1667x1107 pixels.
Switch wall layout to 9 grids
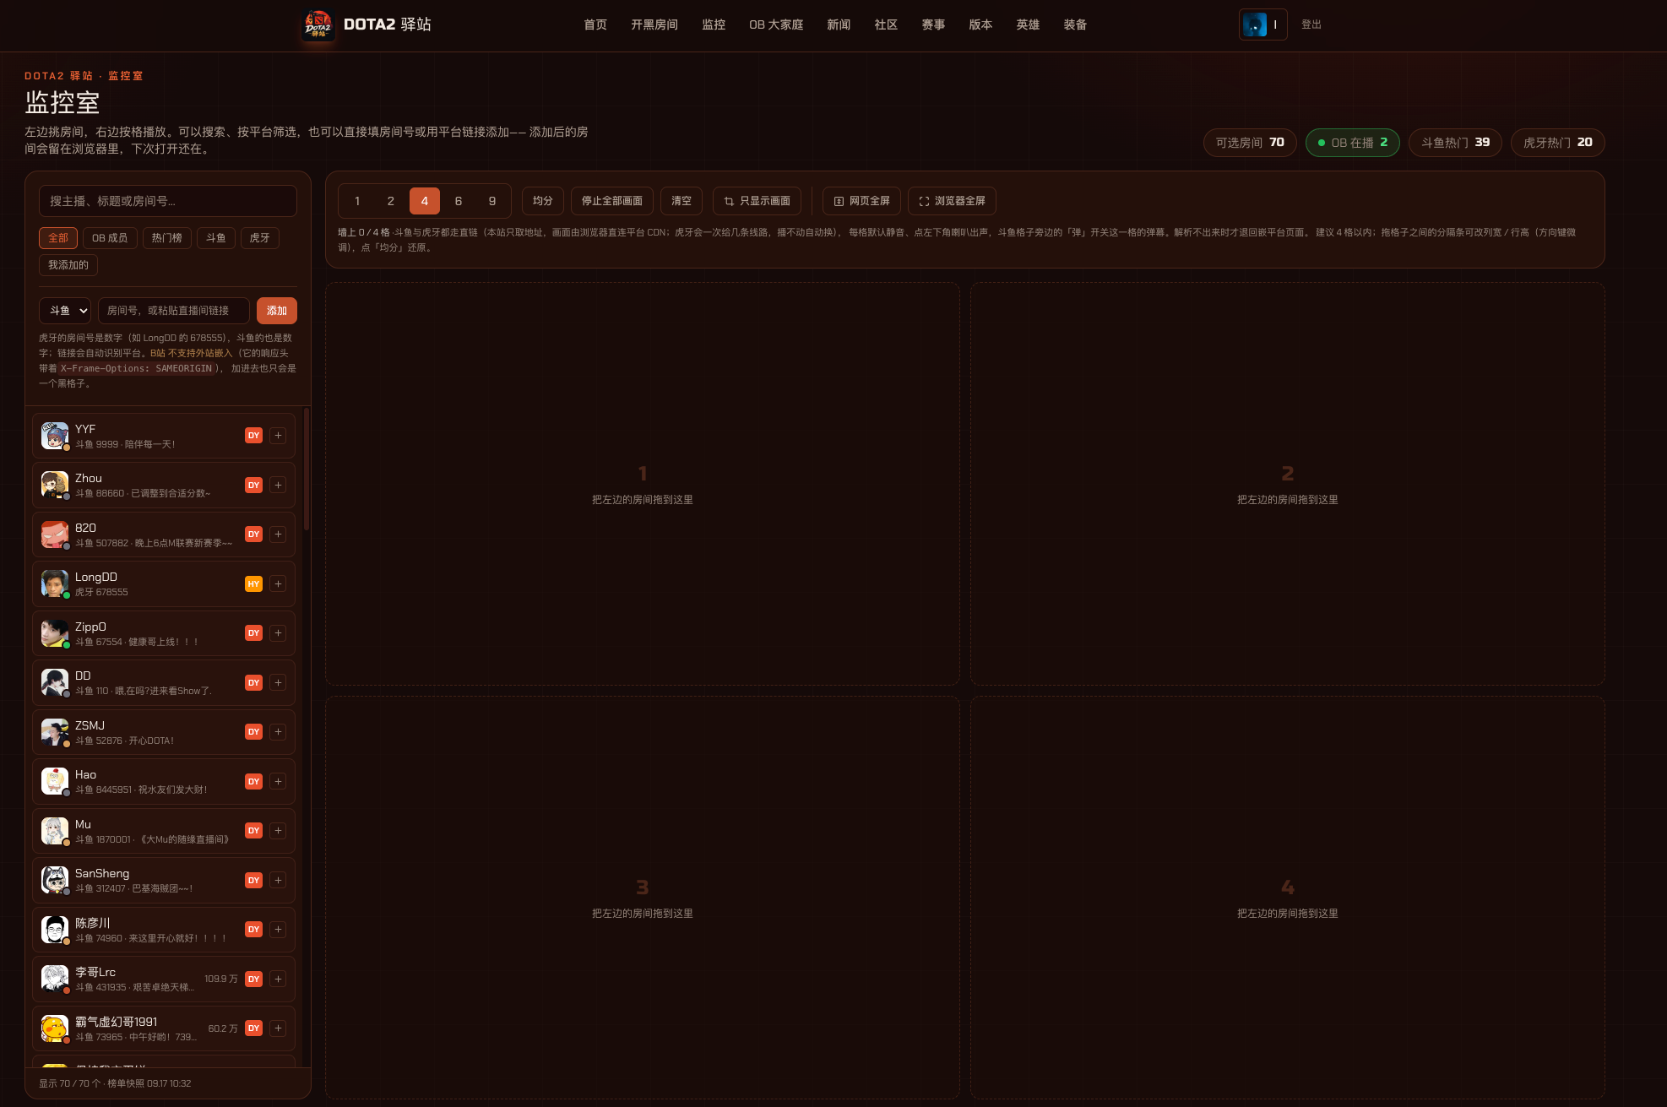pyautogui.click(x=492, y=201)
